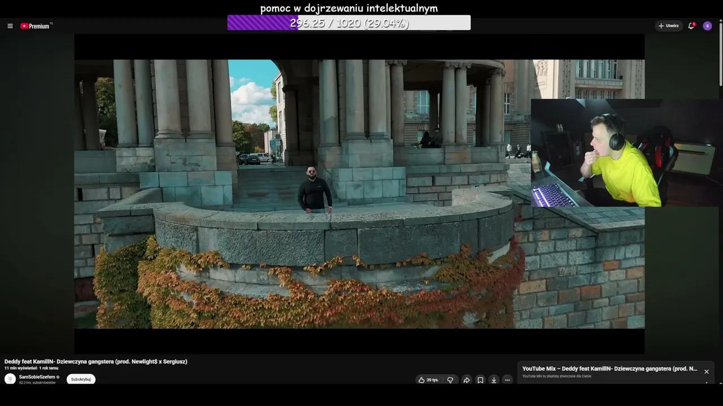Click 'YouTube Mix to playlisty stworzone dla Ciebie' text
Viewport: 723px width, 406px height.
click(557, 376)
